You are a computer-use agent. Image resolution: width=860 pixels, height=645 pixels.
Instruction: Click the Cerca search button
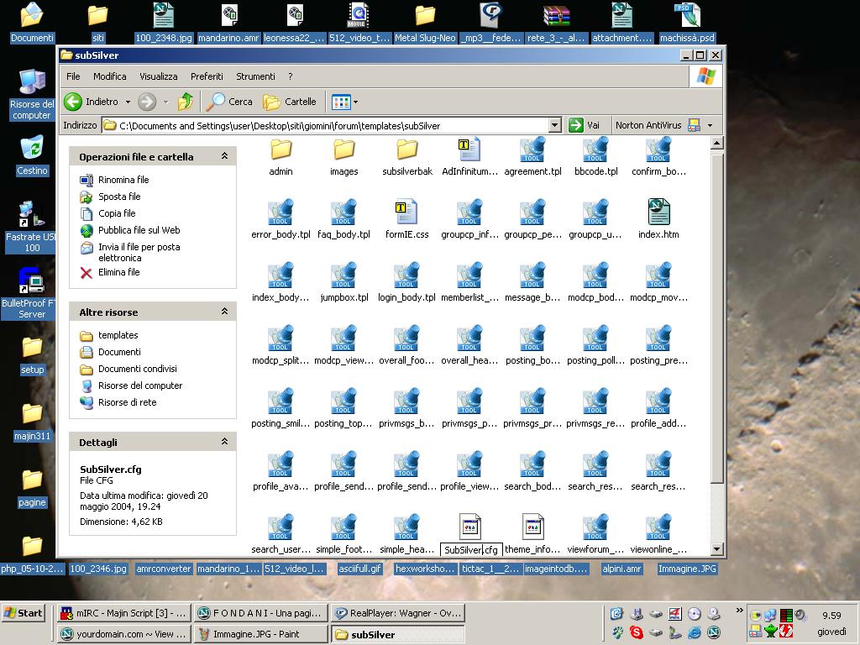pyautogui.click(x=230, y=102)
